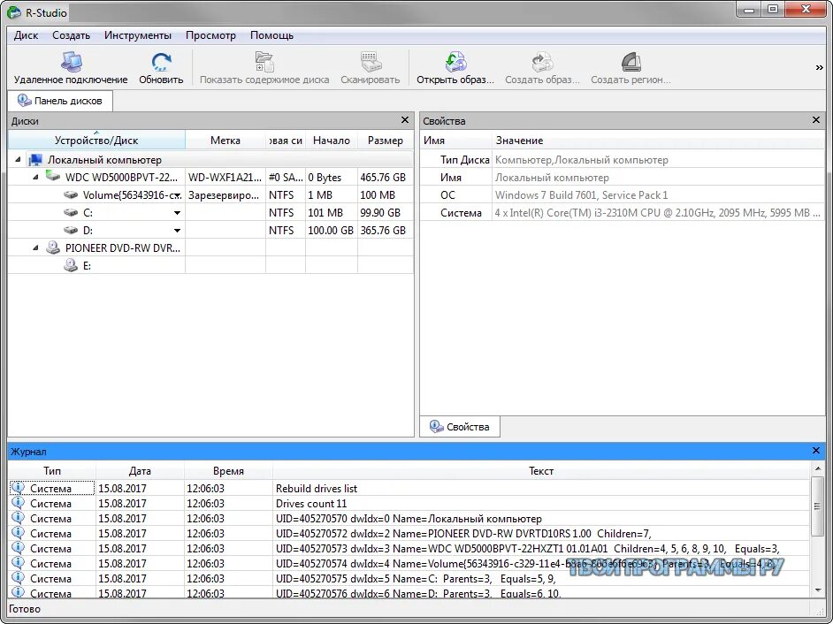Viewport: 833px width, 624px height.
Task: Click info icon of UID=405270575 log entry
Action: 18,578
